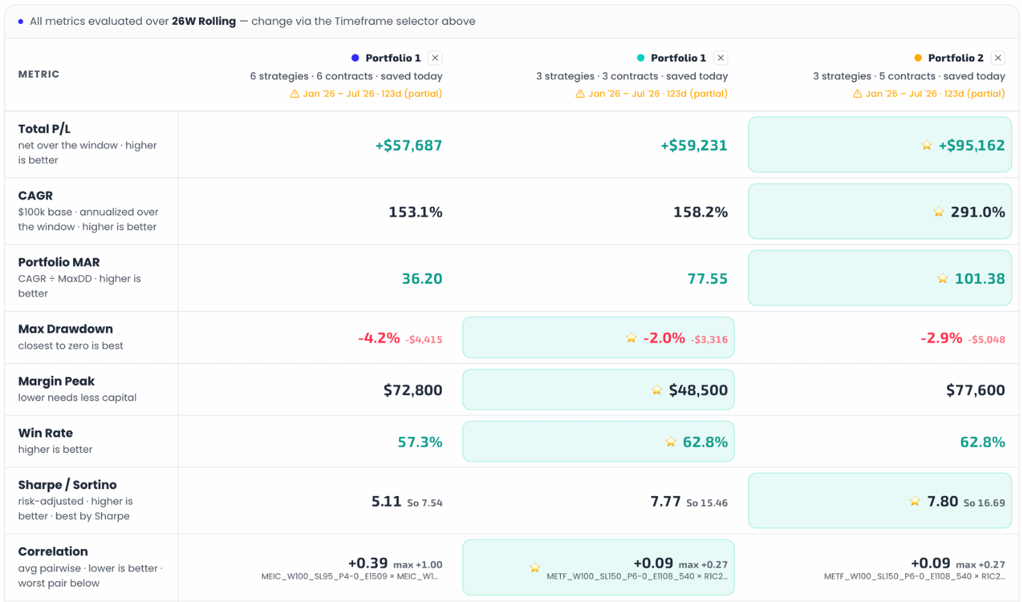Click the 'max +1.00' correlation text
The image size is (1022, 602).
coord(418,565)
